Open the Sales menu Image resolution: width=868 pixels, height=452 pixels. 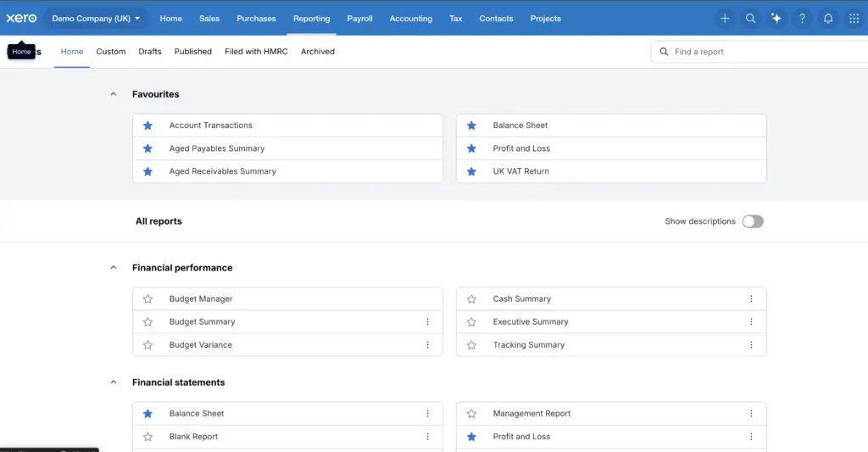click(x=209, y=19)
